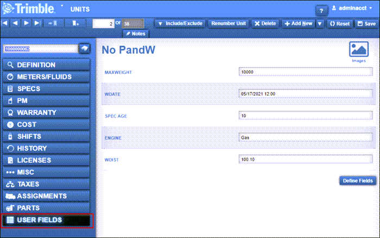380x238 pixels.
Task: Click the ENGINE label
Action: pos(113,138)
